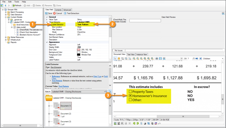Select the hand pan tool in document viewer
The image size is (226, 128).
(x=119, y=59)
